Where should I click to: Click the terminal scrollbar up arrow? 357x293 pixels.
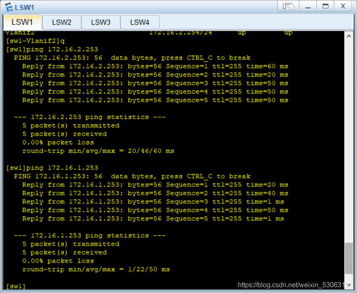(349, 36)
